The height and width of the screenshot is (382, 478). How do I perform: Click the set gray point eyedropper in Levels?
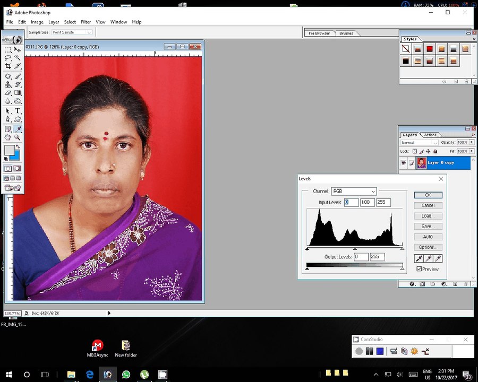428,258
